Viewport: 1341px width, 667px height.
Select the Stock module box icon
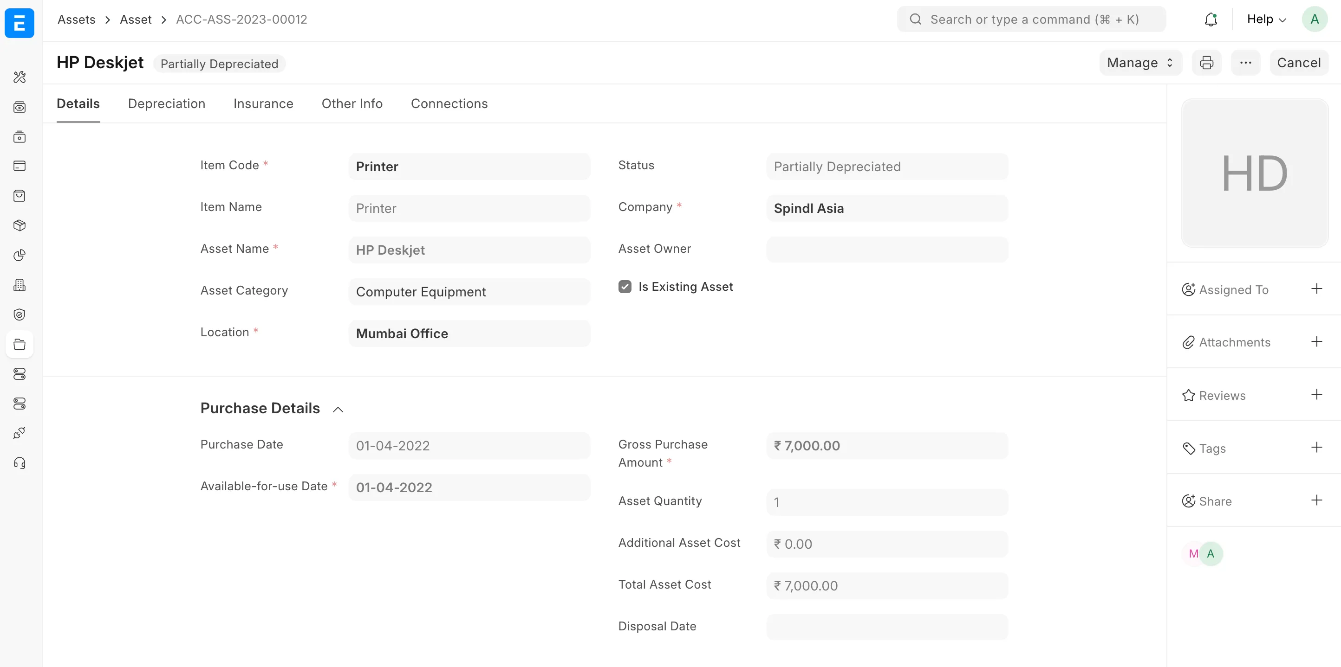tap(19, 225)
